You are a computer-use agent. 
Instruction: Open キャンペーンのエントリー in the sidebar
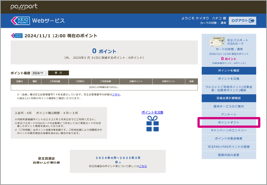(229, 130)
